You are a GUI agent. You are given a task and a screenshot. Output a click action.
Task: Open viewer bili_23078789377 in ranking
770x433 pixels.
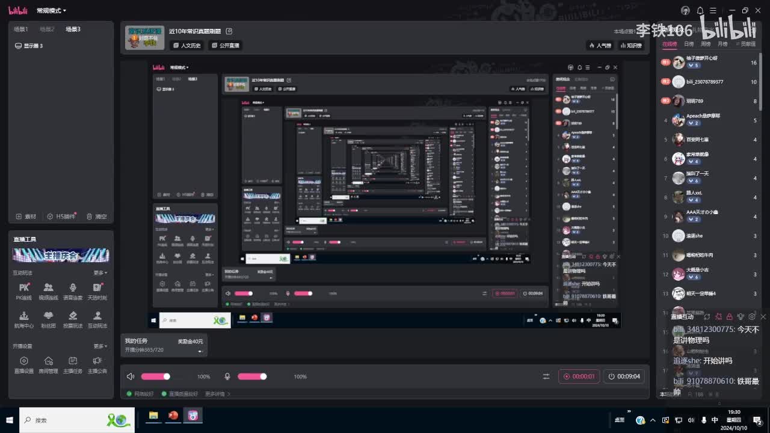click(x=709, y=82)
